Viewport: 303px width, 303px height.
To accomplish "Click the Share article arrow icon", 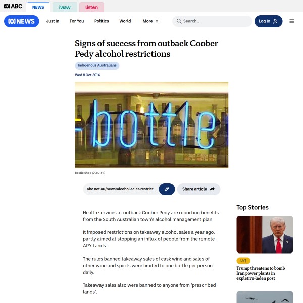I will pyautogui.click(x=212, y=189).
